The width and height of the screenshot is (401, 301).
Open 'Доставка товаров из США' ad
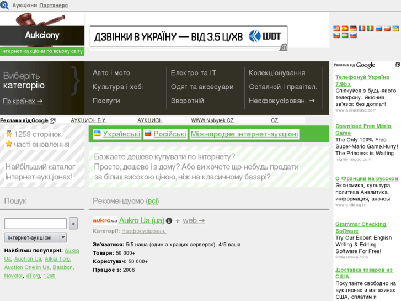pyautogui.click(x=364, y=273)
